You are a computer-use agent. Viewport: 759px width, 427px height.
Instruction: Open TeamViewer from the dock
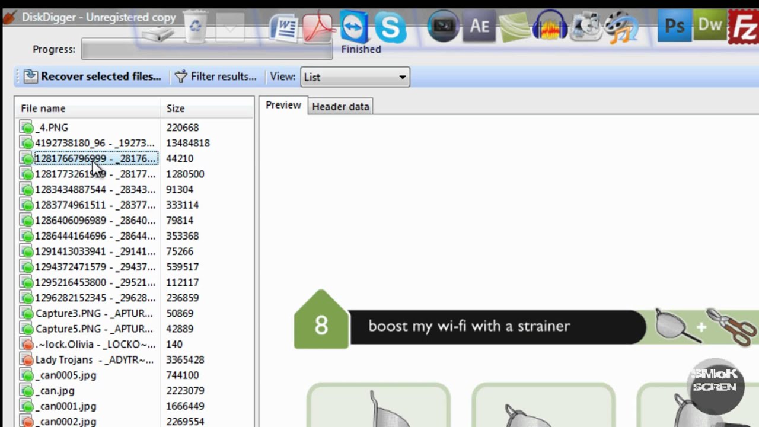pos(354,27)
